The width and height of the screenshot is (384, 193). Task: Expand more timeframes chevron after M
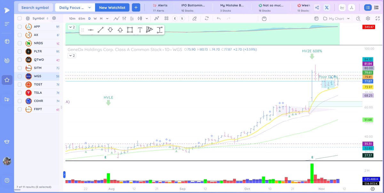click(107, 19)
